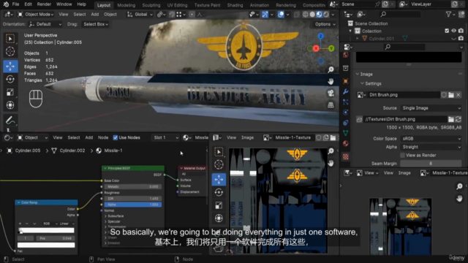Switch to Solid viewport shading mode
This screenshot has height=263, width=468.
point(312,15)
